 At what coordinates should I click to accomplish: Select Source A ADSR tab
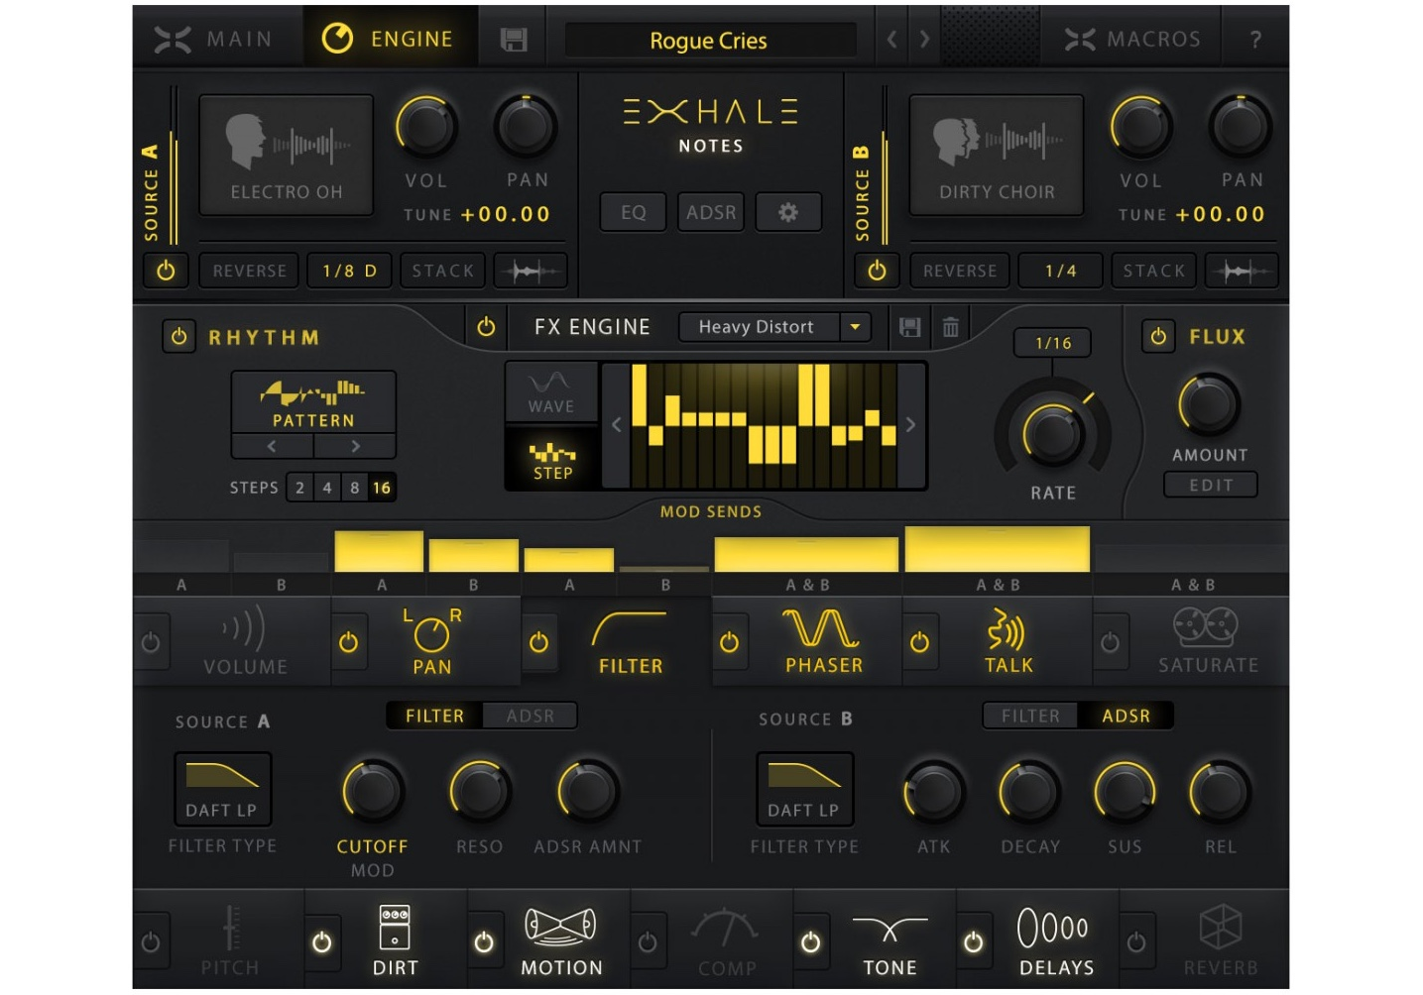[531, 716]
